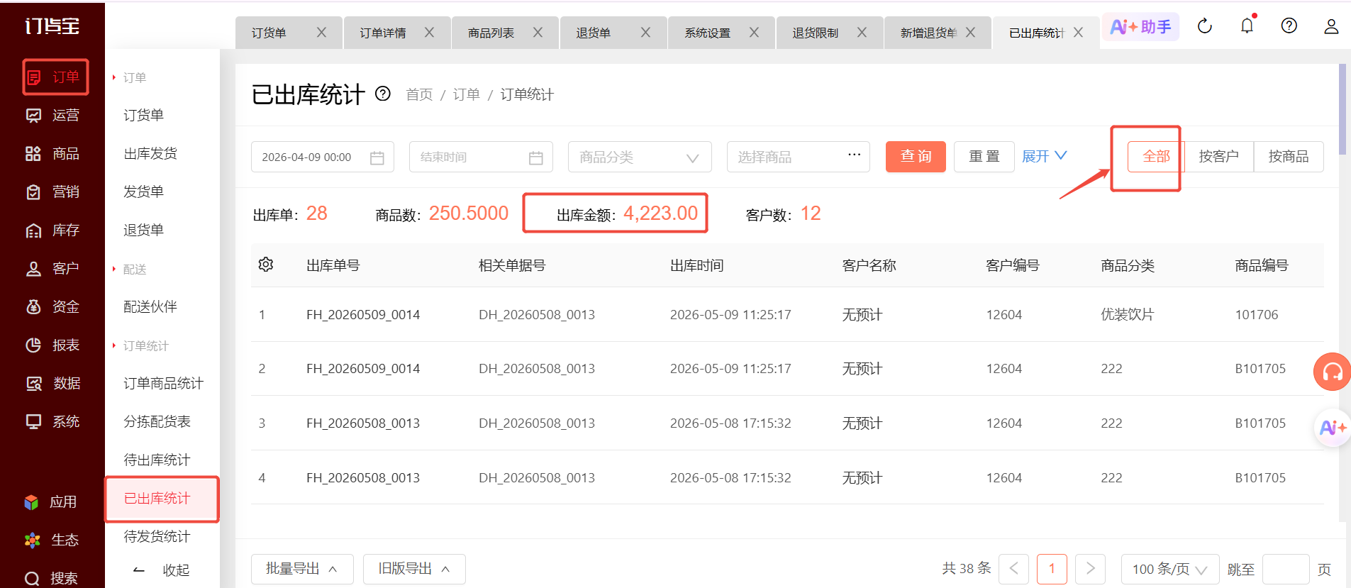Select the 按客户 view option

click(1218, 156)
